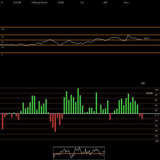Click the MR panel title label
Image resolution: width=160 pixels, height=160 pixels.
click(143, 83)
